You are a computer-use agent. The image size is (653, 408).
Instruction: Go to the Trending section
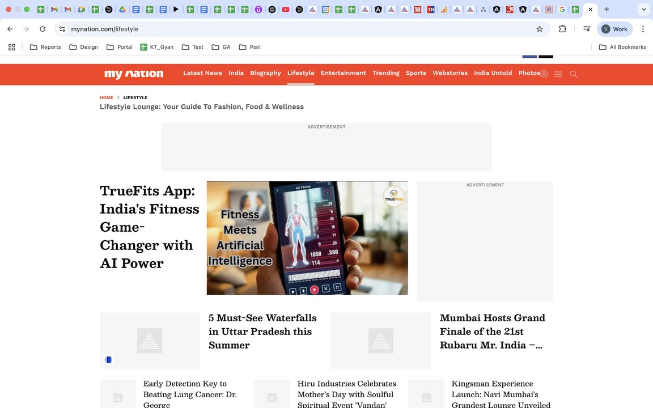[x=385, y=73]
